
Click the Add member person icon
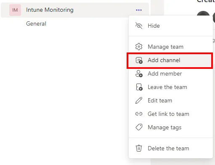[x=139, y=74]
